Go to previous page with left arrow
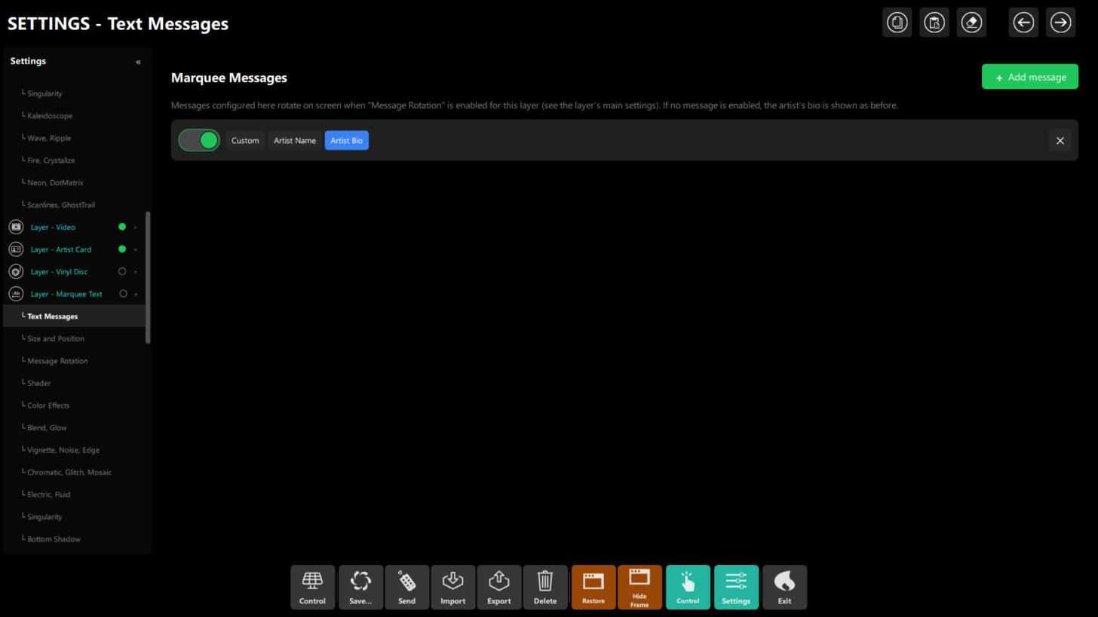The image size is (1098, 617). pyautogui.click(x=1023, y=23)
